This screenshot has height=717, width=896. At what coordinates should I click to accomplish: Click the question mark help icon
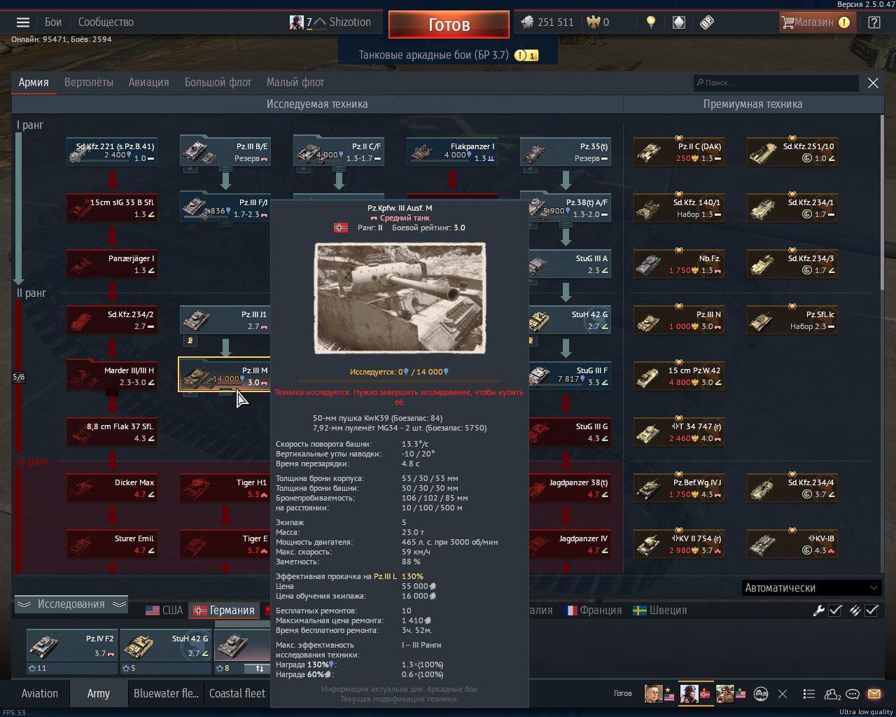pyautogui.click(x=874, y=22)
